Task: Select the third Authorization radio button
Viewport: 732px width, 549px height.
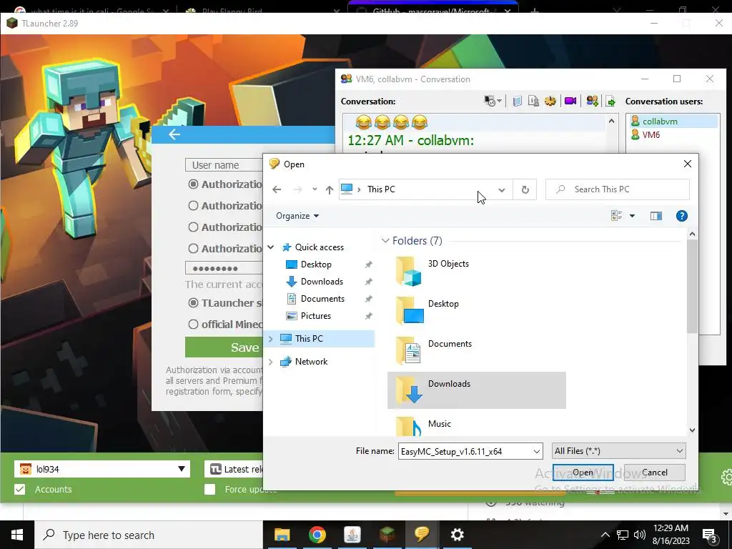Action: point(193,227)
